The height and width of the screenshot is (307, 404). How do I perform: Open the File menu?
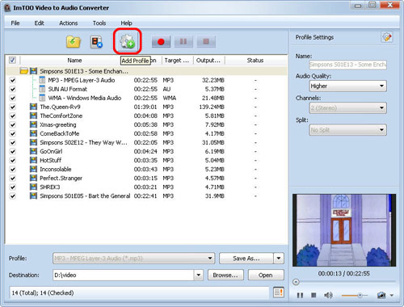click(x=15, y=23)
